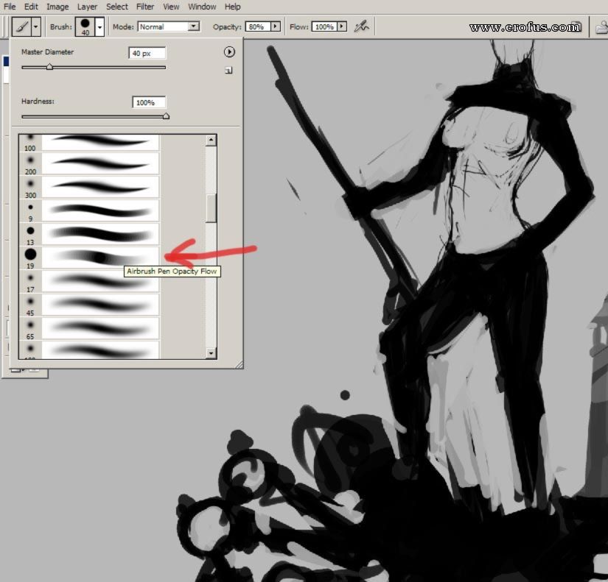This screenshot has height=582, width=608.
Task: Open the brush picker flyout menu button
Action: 228,52
